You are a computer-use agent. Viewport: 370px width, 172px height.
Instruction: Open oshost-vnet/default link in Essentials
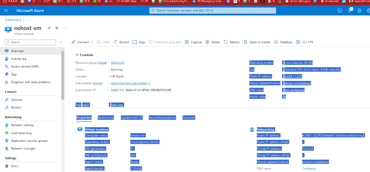click(x=298, y=83)
